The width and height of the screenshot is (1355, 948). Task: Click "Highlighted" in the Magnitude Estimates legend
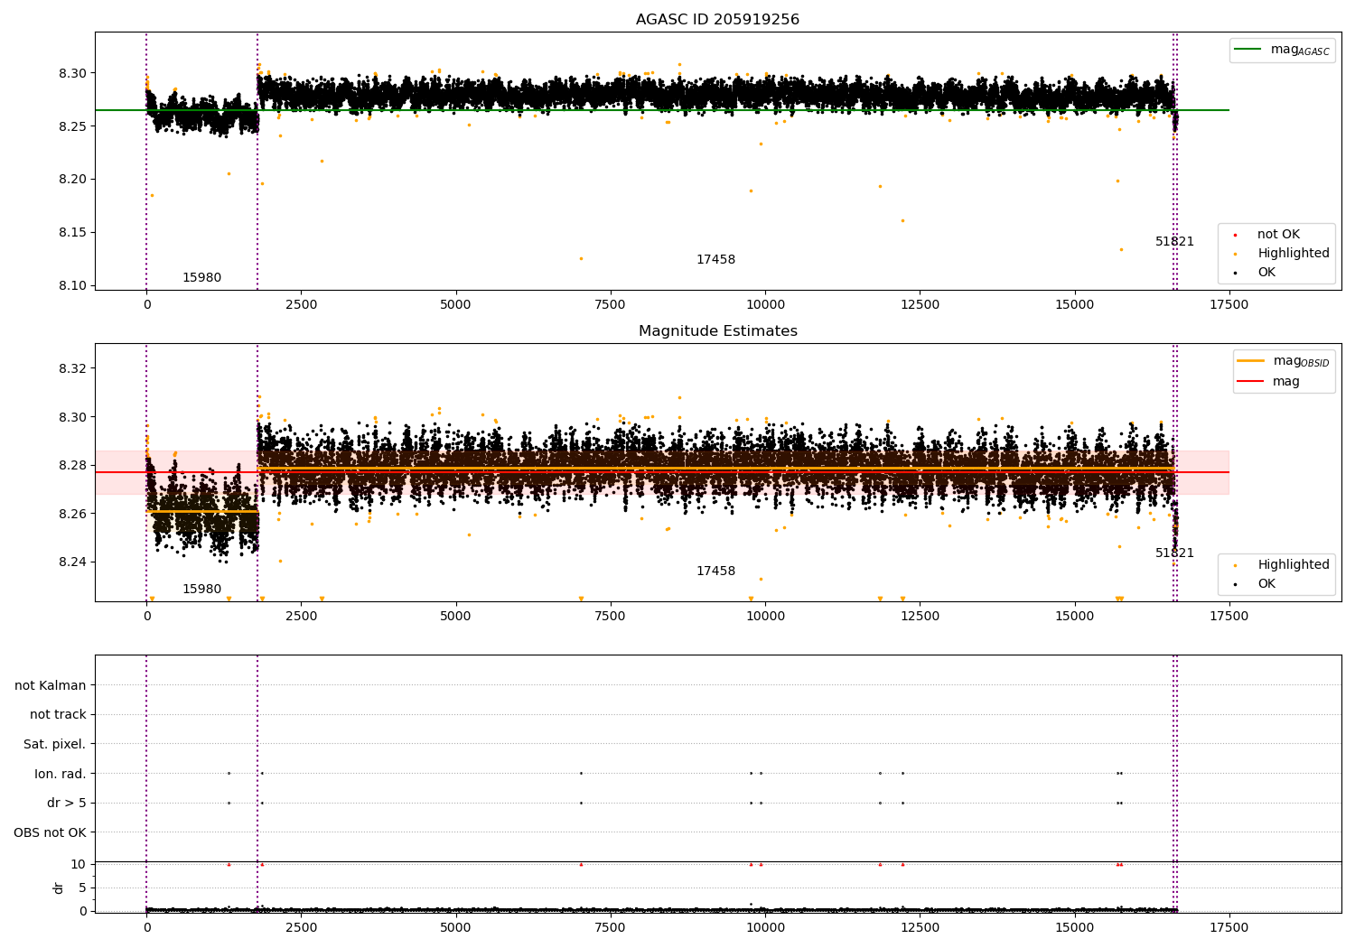point(1283,565)
